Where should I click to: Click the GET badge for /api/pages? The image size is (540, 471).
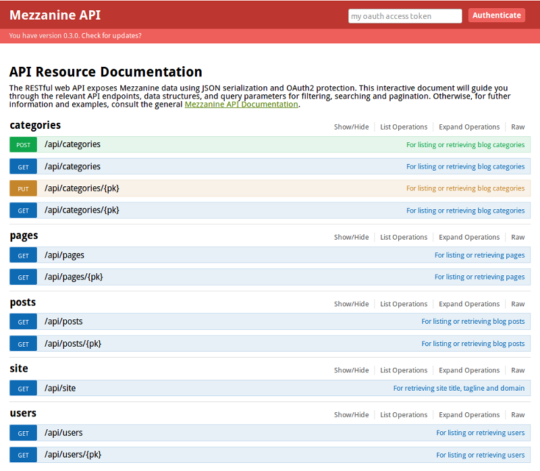point(23,256)
